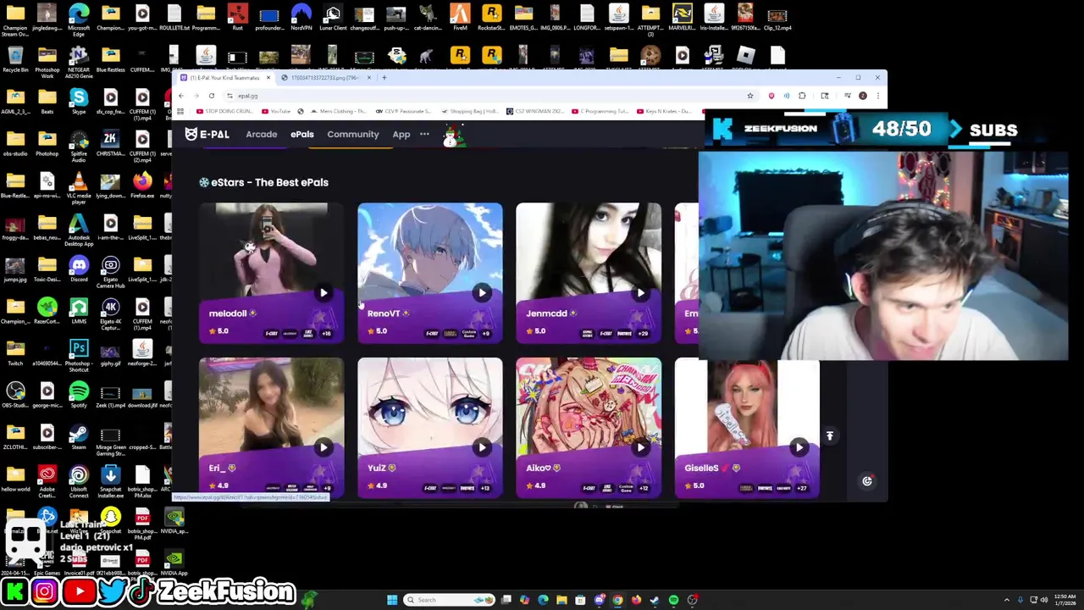
Task: Open Spotify from the taskbar
Action: tap(673, 600)
